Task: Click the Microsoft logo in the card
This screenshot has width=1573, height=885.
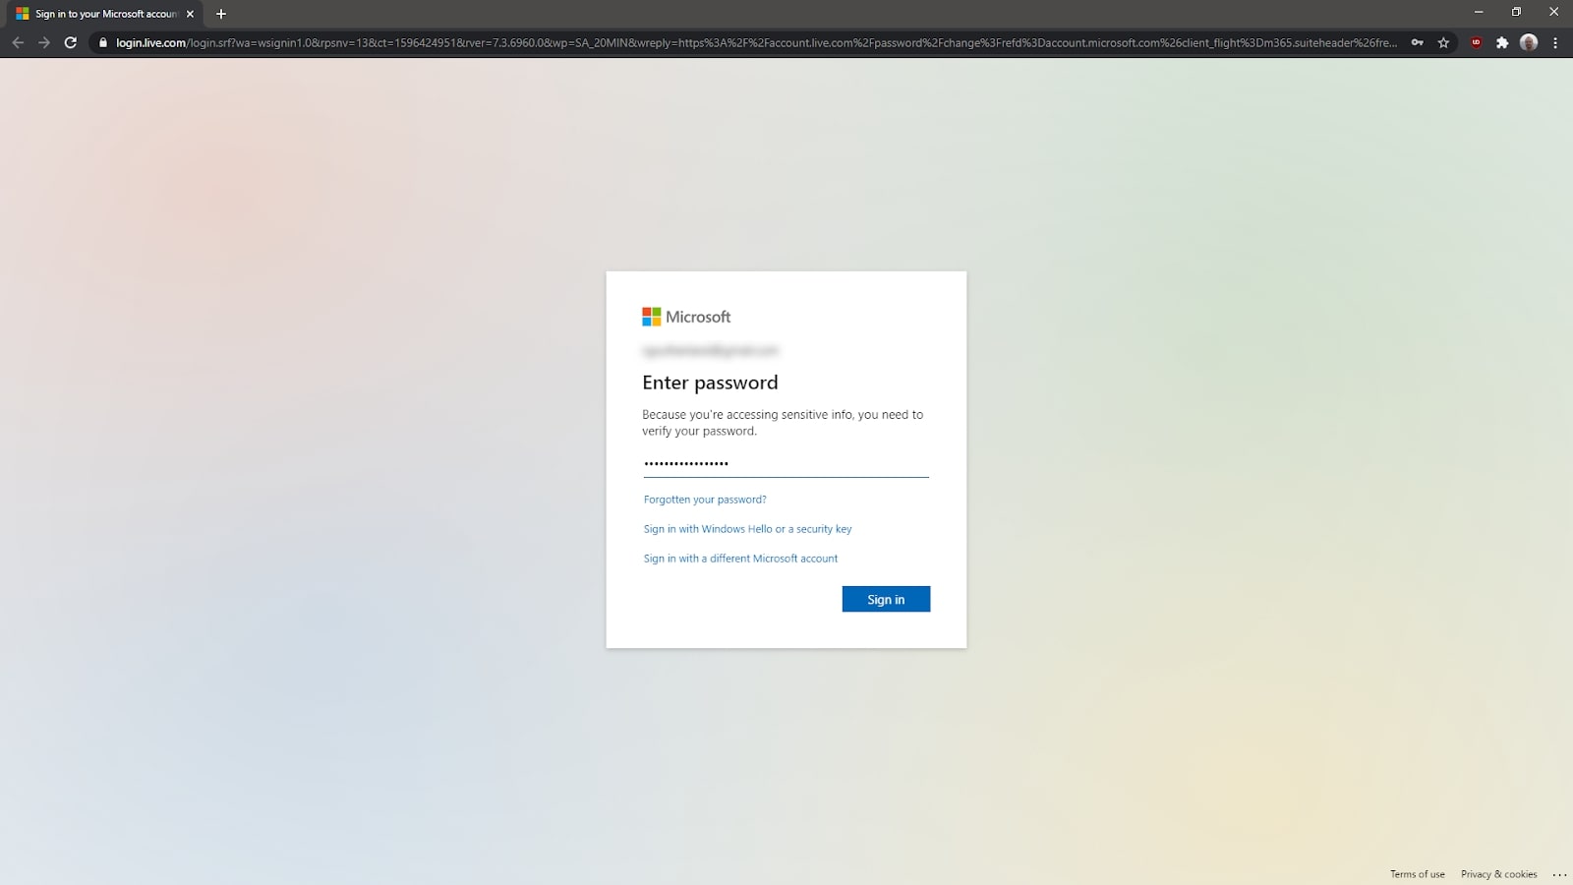Action: click(x=686, y=317)
